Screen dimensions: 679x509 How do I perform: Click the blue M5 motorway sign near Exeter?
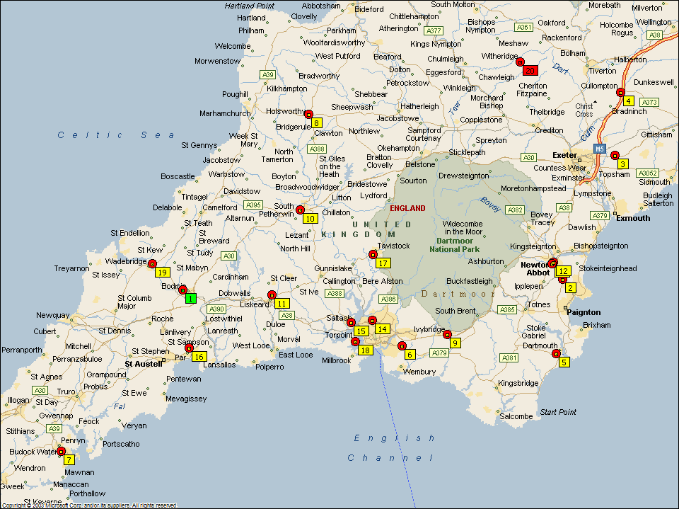599,149
